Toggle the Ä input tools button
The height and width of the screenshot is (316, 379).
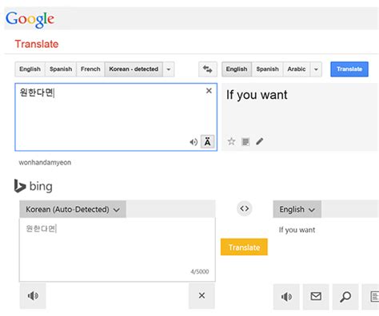point(207,142)
